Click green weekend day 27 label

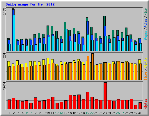coord(122,113)
